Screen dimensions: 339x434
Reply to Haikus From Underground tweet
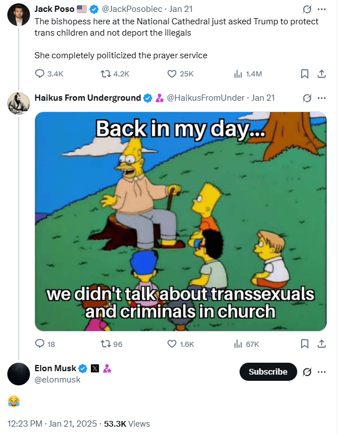click(x=40, y=343)
